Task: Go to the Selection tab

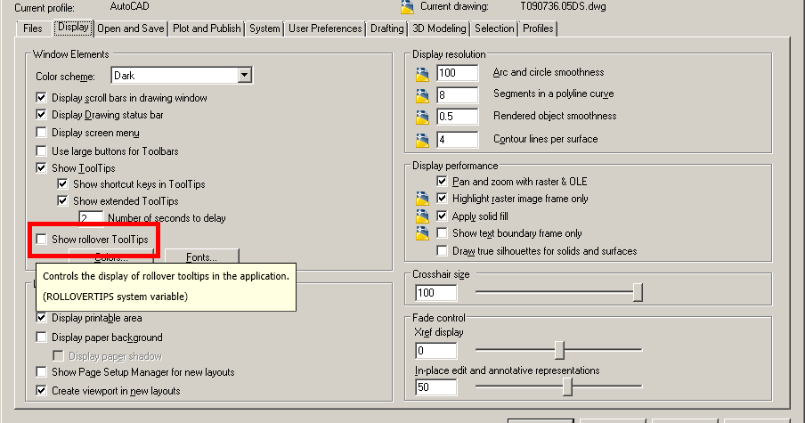Action: click(494, 28)
